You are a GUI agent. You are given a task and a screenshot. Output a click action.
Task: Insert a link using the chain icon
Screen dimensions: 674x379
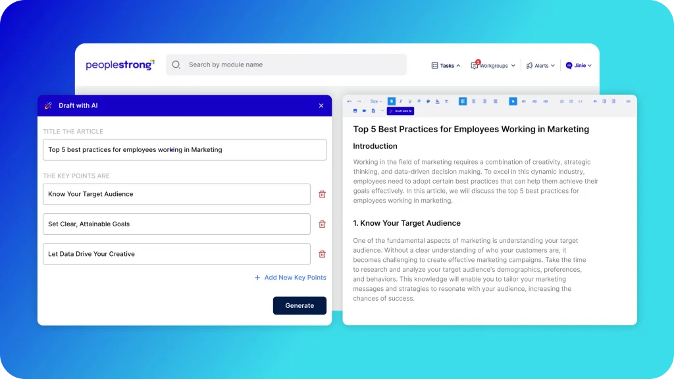(628, 101)
